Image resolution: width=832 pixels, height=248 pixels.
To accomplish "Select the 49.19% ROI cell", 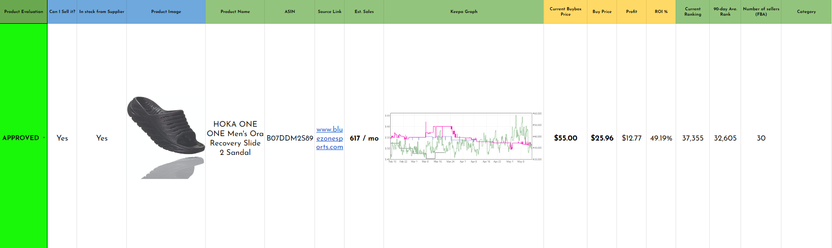I will point(661,136).
